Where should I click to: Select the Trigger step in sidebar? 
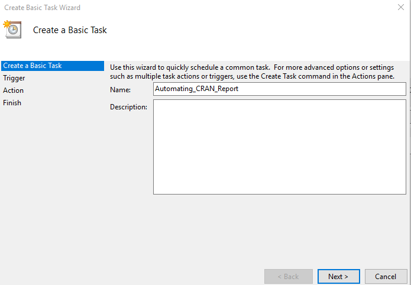[14, 78]
